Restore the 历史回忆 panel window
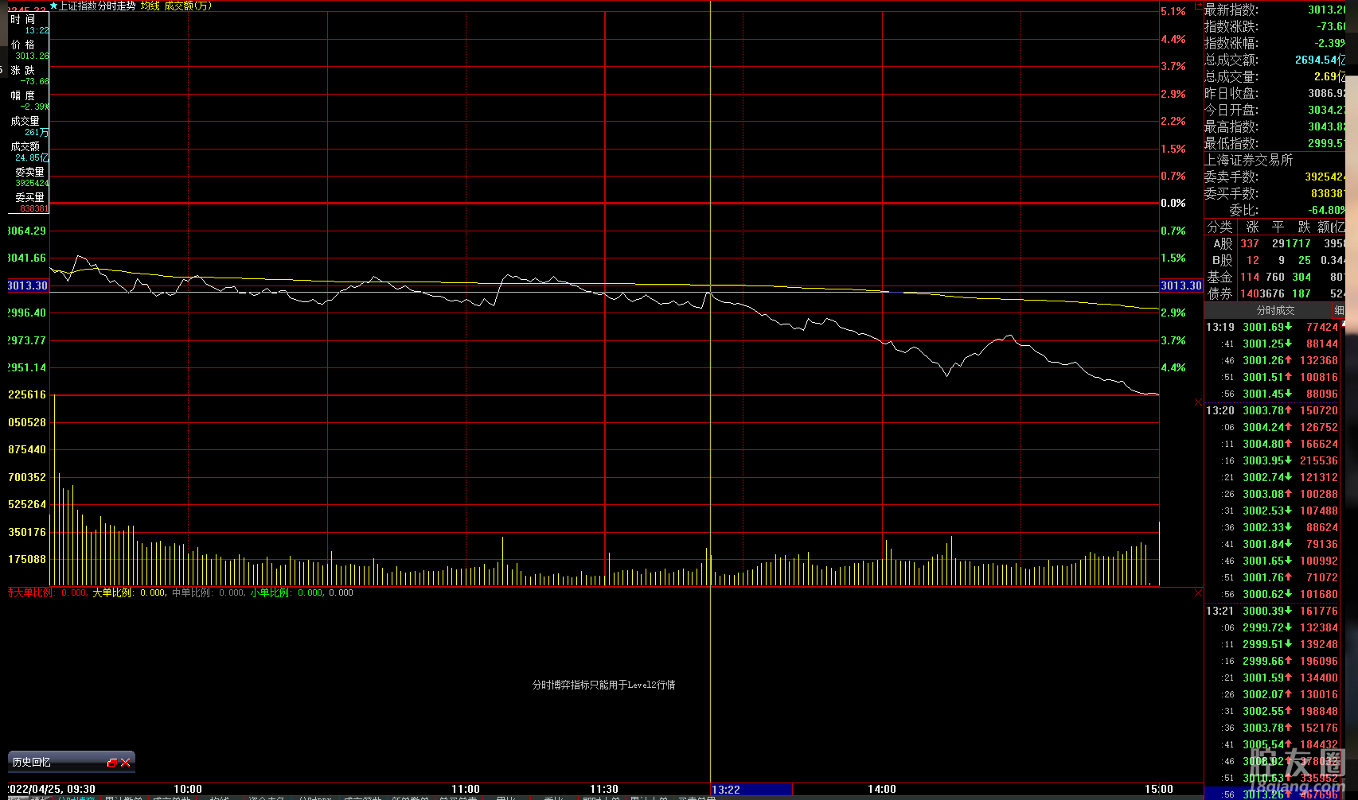This screenshot has width=1358, height=800. coord(112,763)
